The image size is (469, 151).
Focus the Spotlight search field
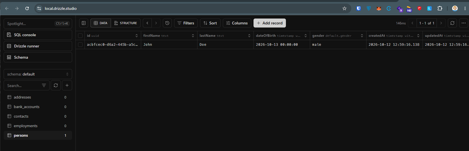[x=38, y=24]
